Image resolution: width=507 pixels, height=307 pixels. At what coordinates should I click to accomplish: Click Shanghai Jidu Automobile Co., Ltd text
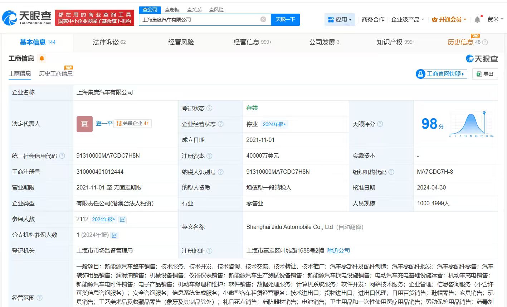(289, 227)
